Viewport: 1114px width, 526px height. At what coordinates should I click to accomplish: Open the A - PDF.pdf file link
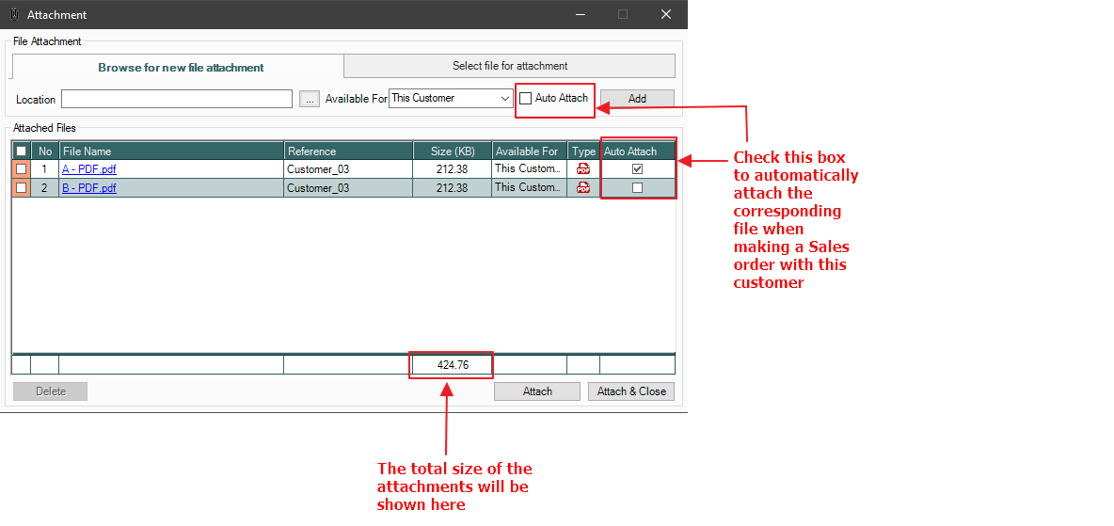click(89, 169)
